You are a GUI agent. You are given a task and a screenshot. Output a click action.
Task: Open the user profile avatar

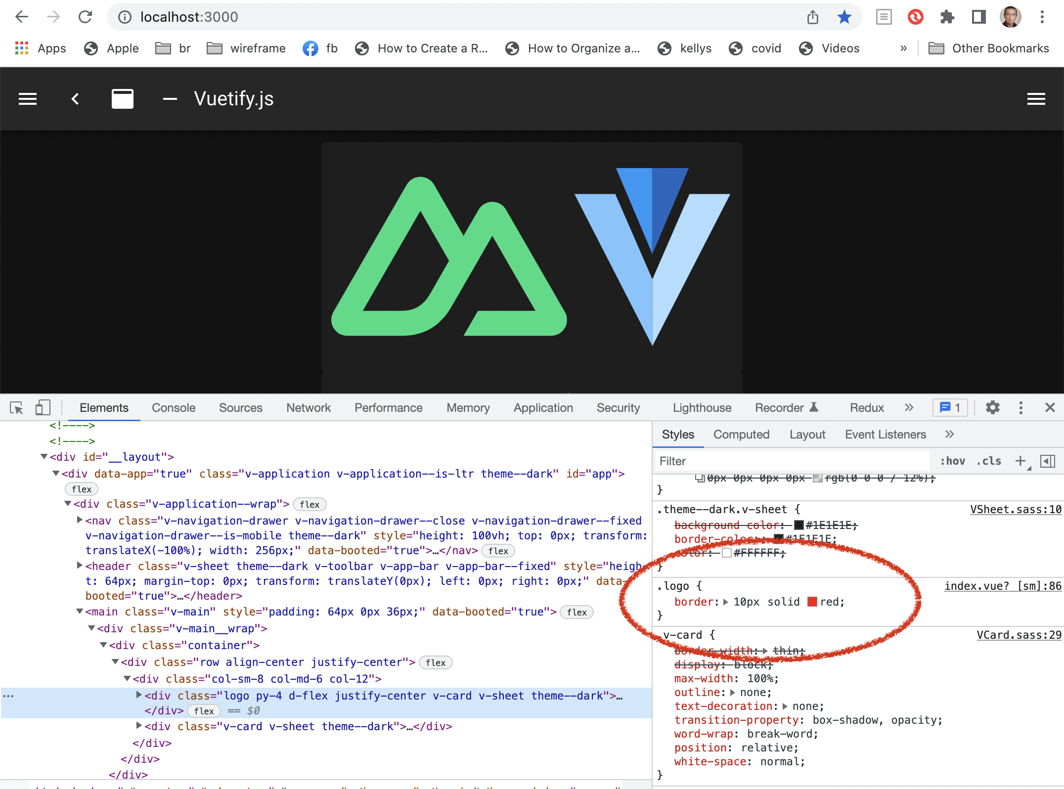[1010, 17]
